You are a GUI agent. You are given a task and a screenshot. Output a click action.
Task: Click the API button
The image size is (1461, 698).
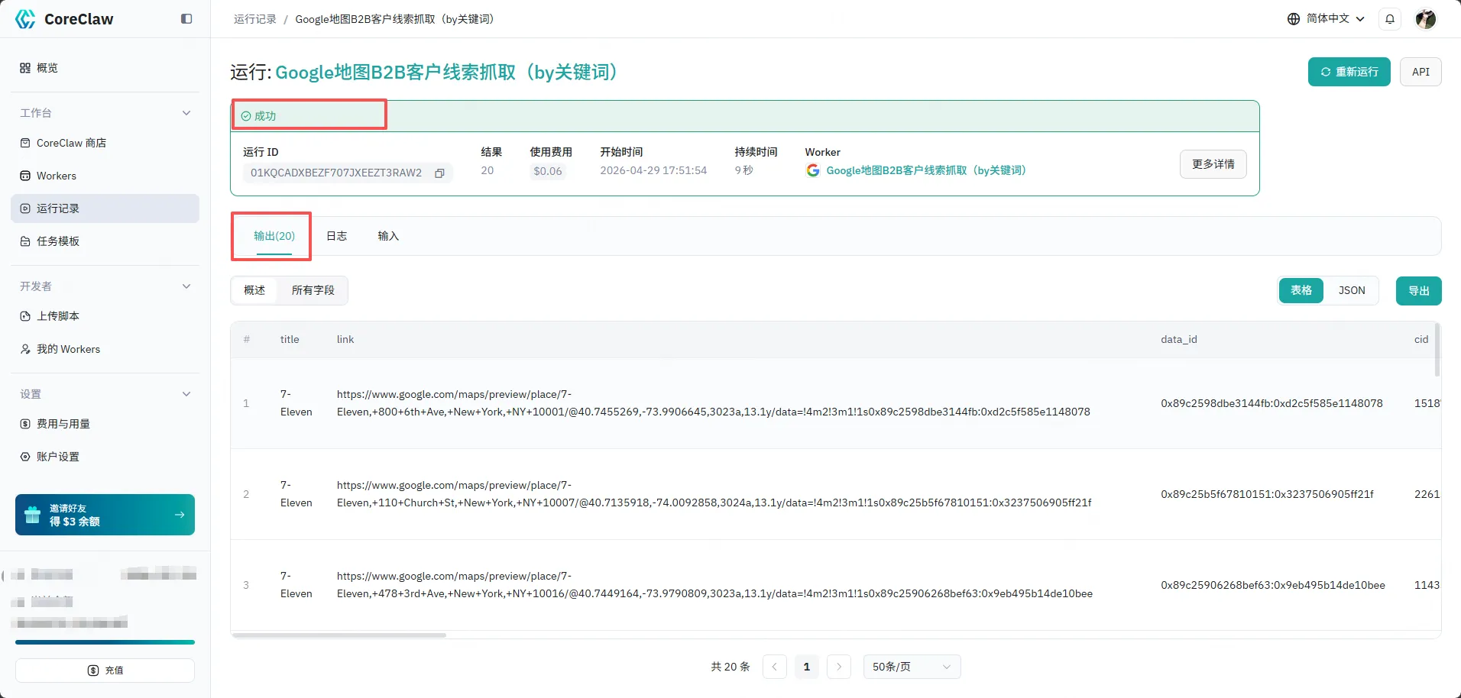tap(1421, 72)
